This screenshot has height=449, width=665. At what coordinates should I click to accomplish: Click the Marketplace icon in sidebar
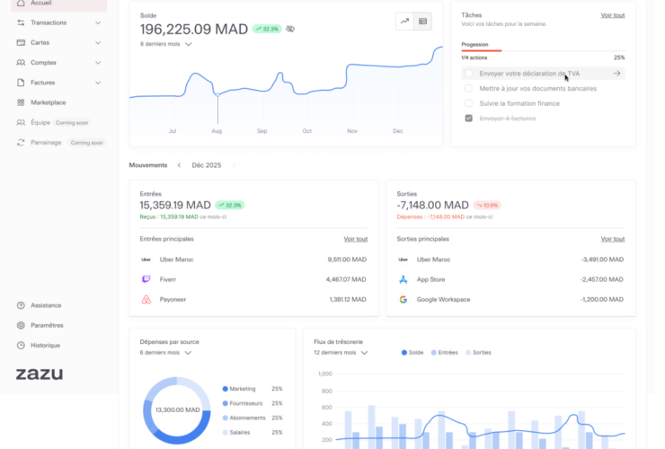pyautogui.click(x=21, y=102)
